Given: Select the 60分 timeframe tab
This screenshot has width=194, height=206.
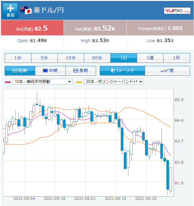Looking at the screenshot, I should [x=97, y=58].
